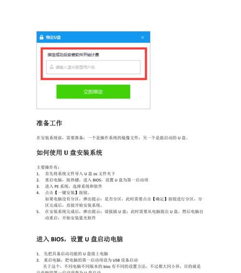Click step 1 首先将系统文件导入U盘os文件夹下

point(80,174)
